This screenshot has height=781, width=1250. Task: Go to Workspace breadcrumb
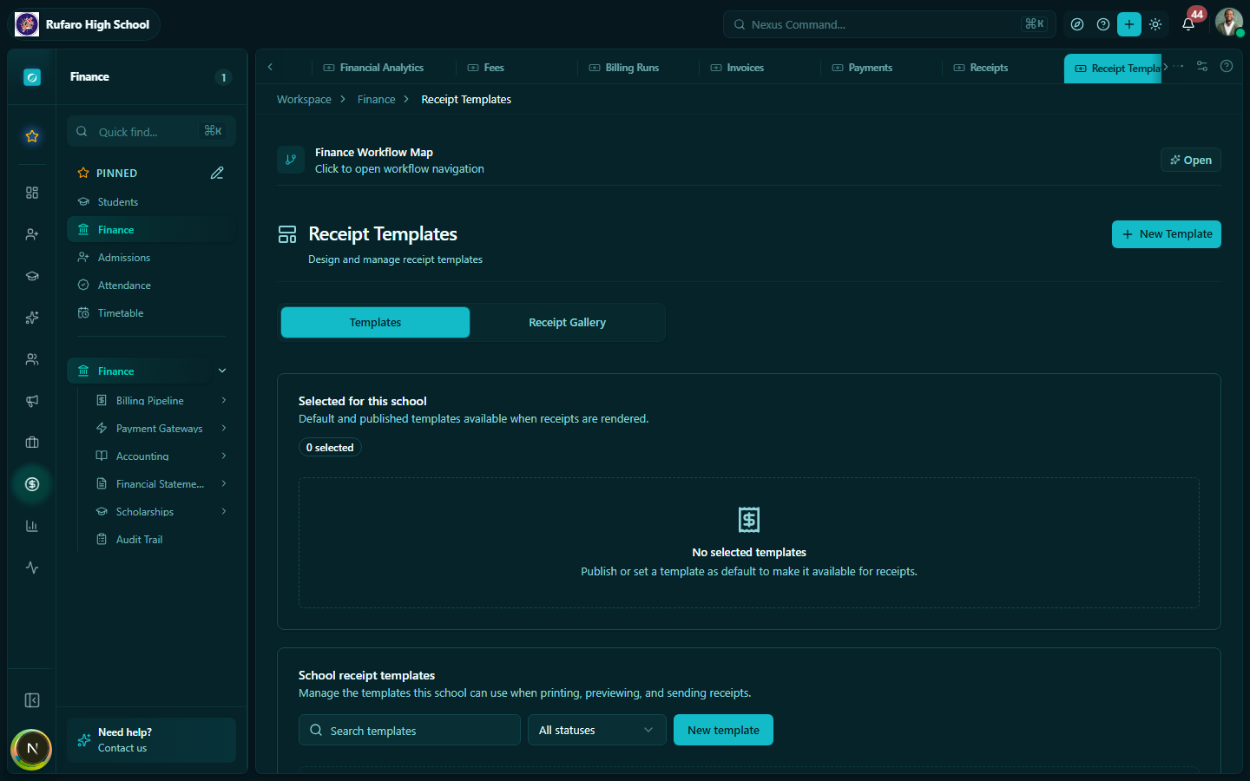(x=304, y=100)
